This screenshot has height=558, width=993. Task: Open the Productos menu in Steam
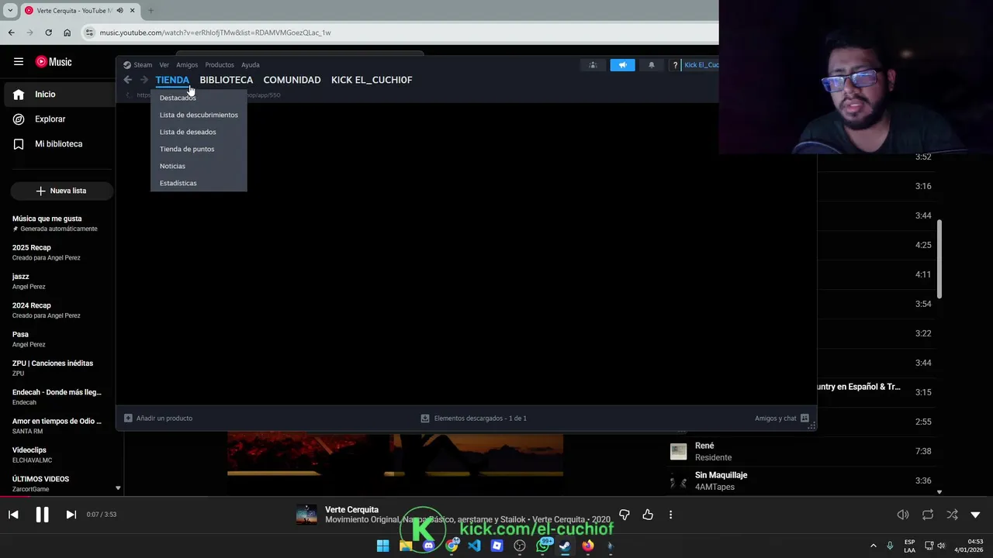[220, 65]
